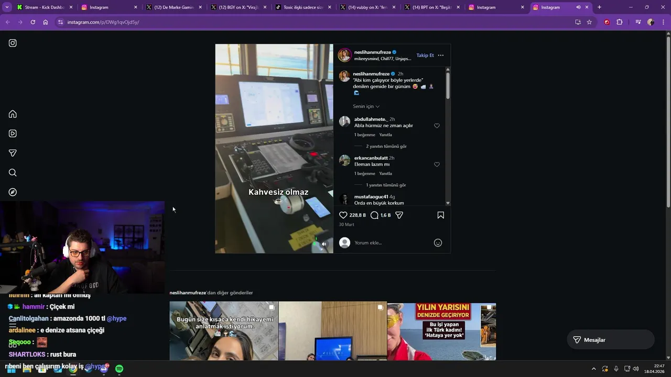This screenshot has width=671, height=377.
Task: Open neslihanmufreze profile from post header
Action: (x=372, y=52)
